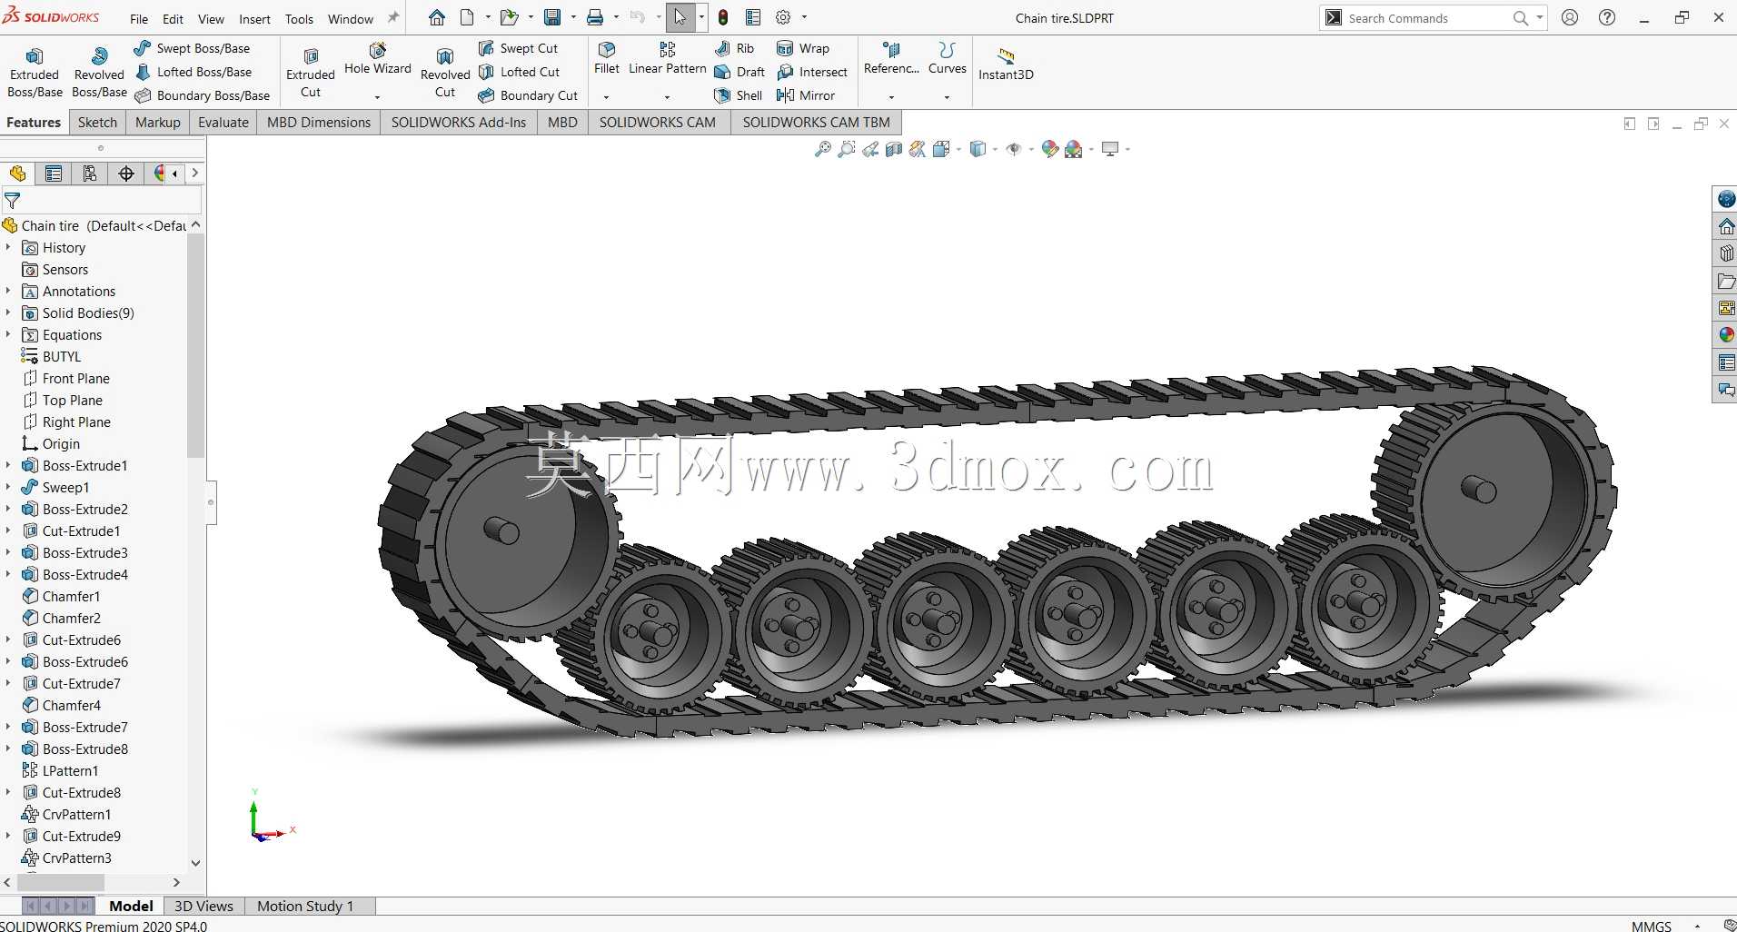This screenshot has height=932, width=1737.
Task: Open the Tools menu
Action: pyautogui.click(x=299, y=19)
